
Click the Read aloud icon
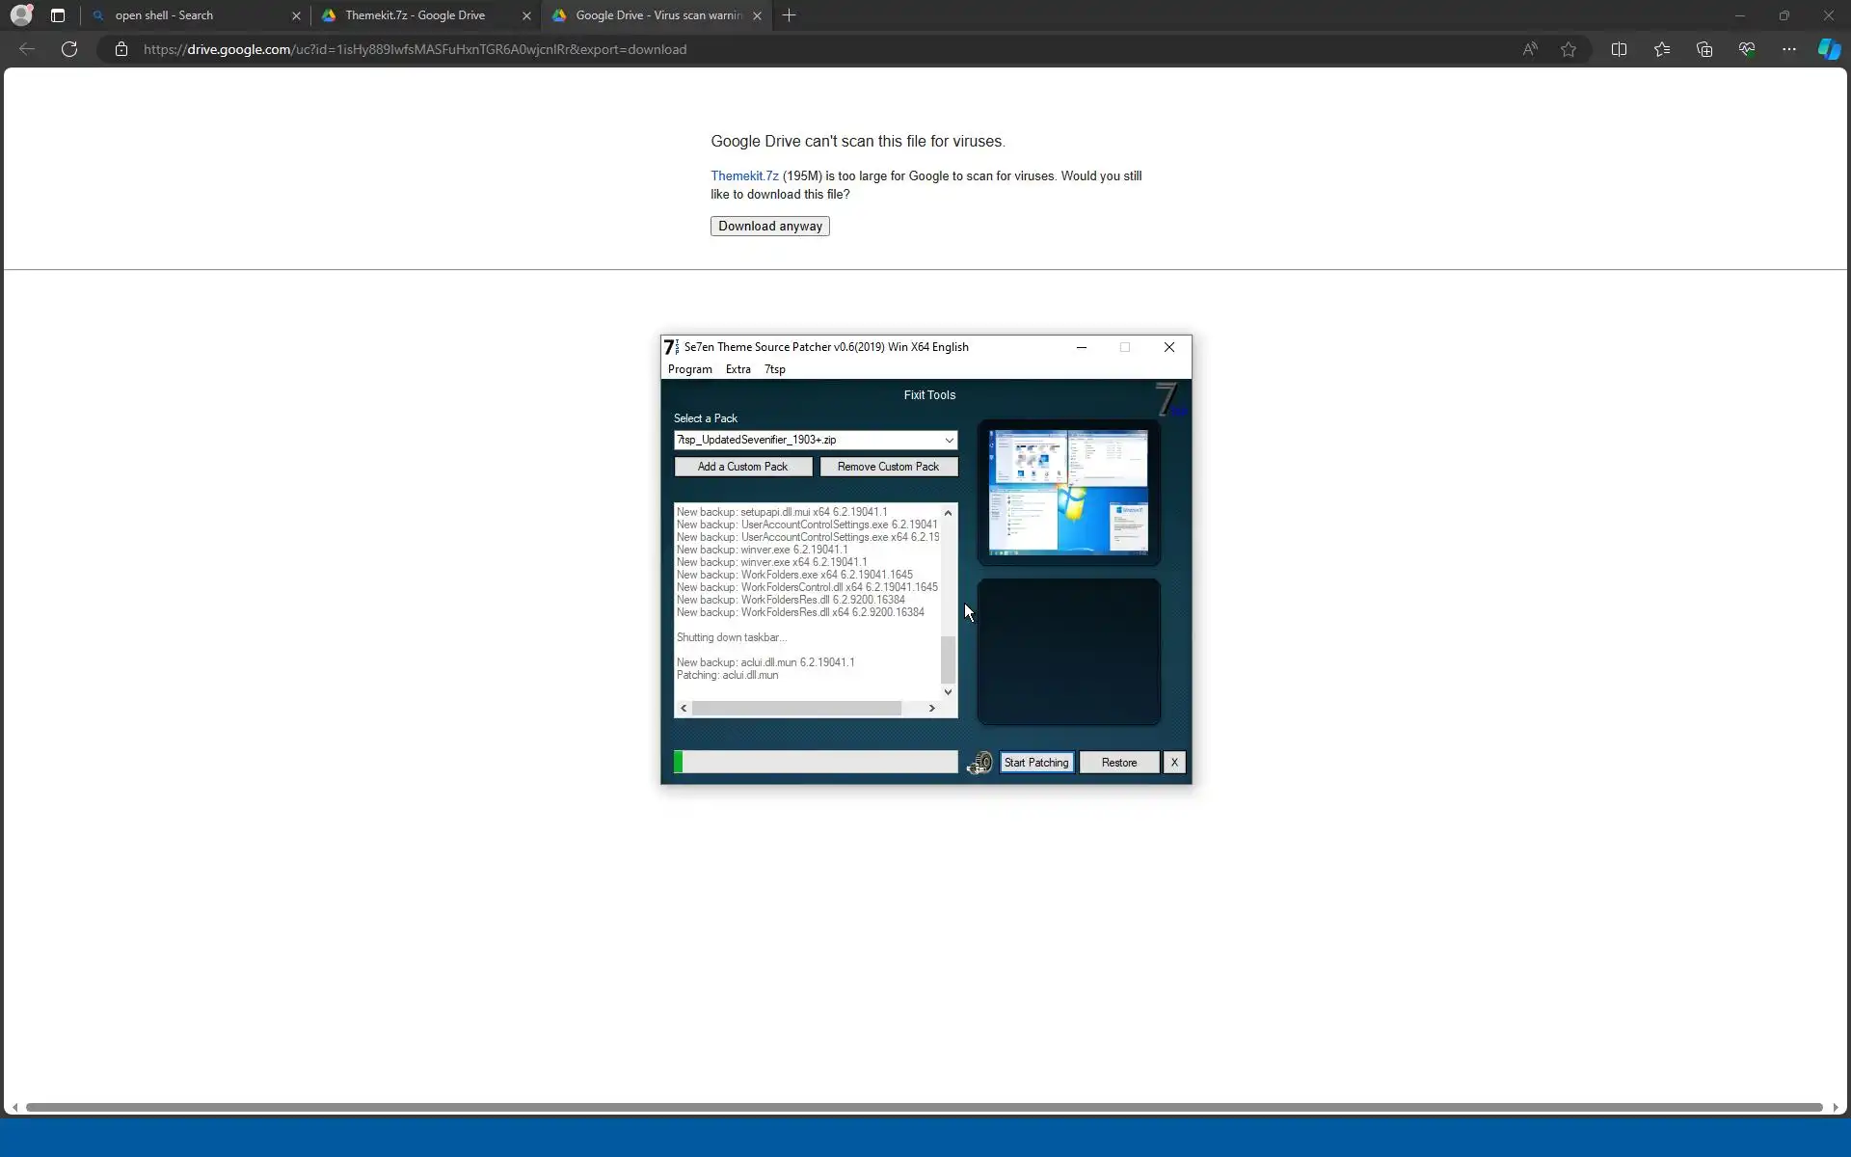[1530, 49]
